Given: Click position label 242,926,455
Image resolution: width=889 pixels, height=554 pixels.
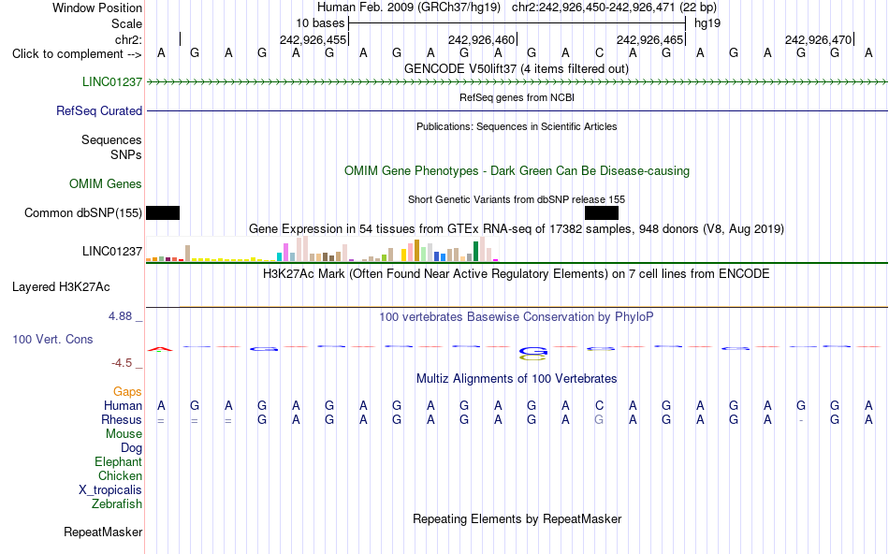Looking at the screenshot, I should tap(313, 39).
